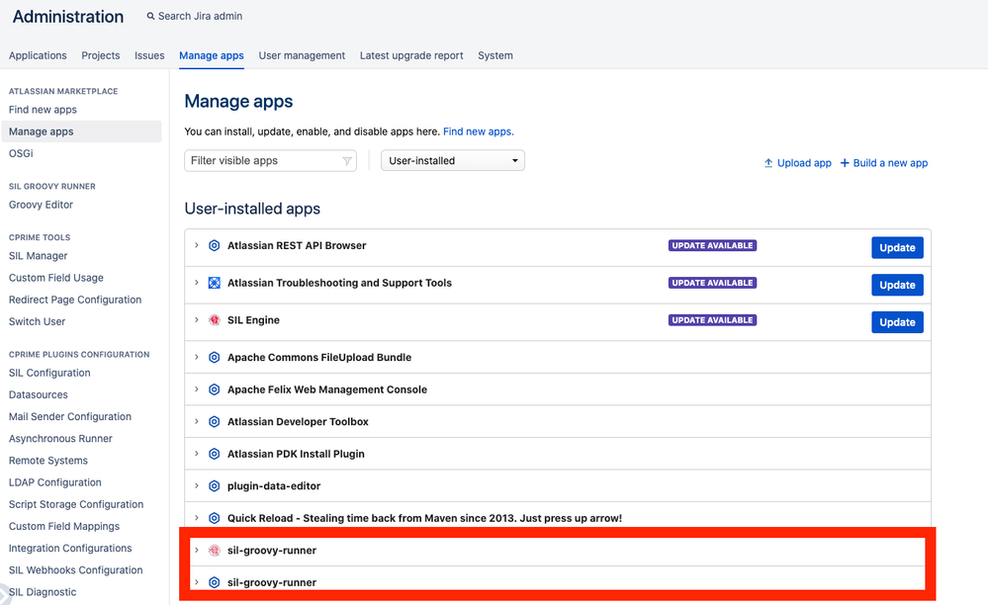Expand Atlassian Troubleshooting and Support Tools row
The width and height of the screenshot is (988, 605).
tap(197, 283)
